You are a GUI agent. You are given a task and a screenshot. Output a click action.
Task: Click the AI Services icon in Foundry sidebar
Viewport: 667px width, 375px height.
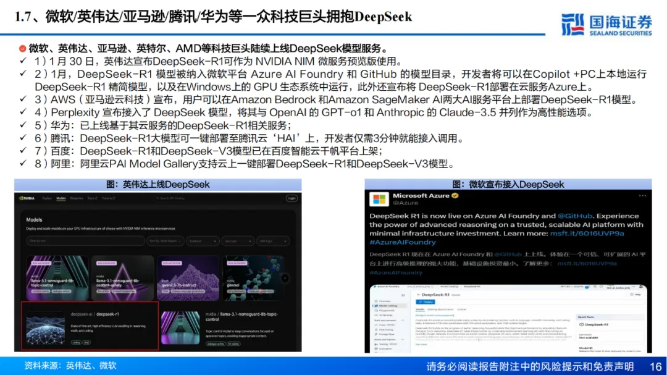pos(376,315)
